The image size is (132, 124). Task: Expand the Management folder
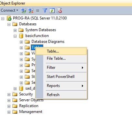click(x=9, y=112)
